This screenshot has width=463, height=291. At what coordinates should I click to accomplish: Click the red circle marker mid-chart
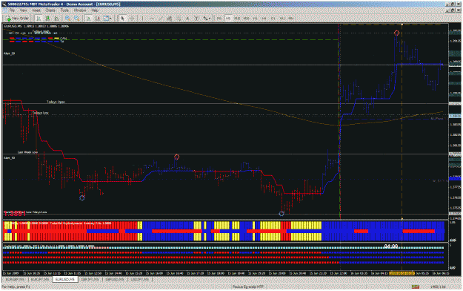176,157
